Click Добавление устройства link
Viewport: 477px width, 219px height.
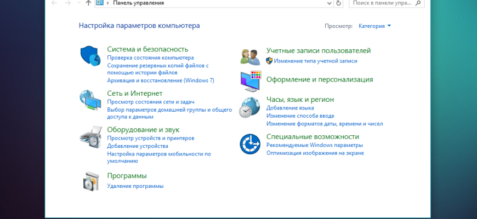click(138, 146)
